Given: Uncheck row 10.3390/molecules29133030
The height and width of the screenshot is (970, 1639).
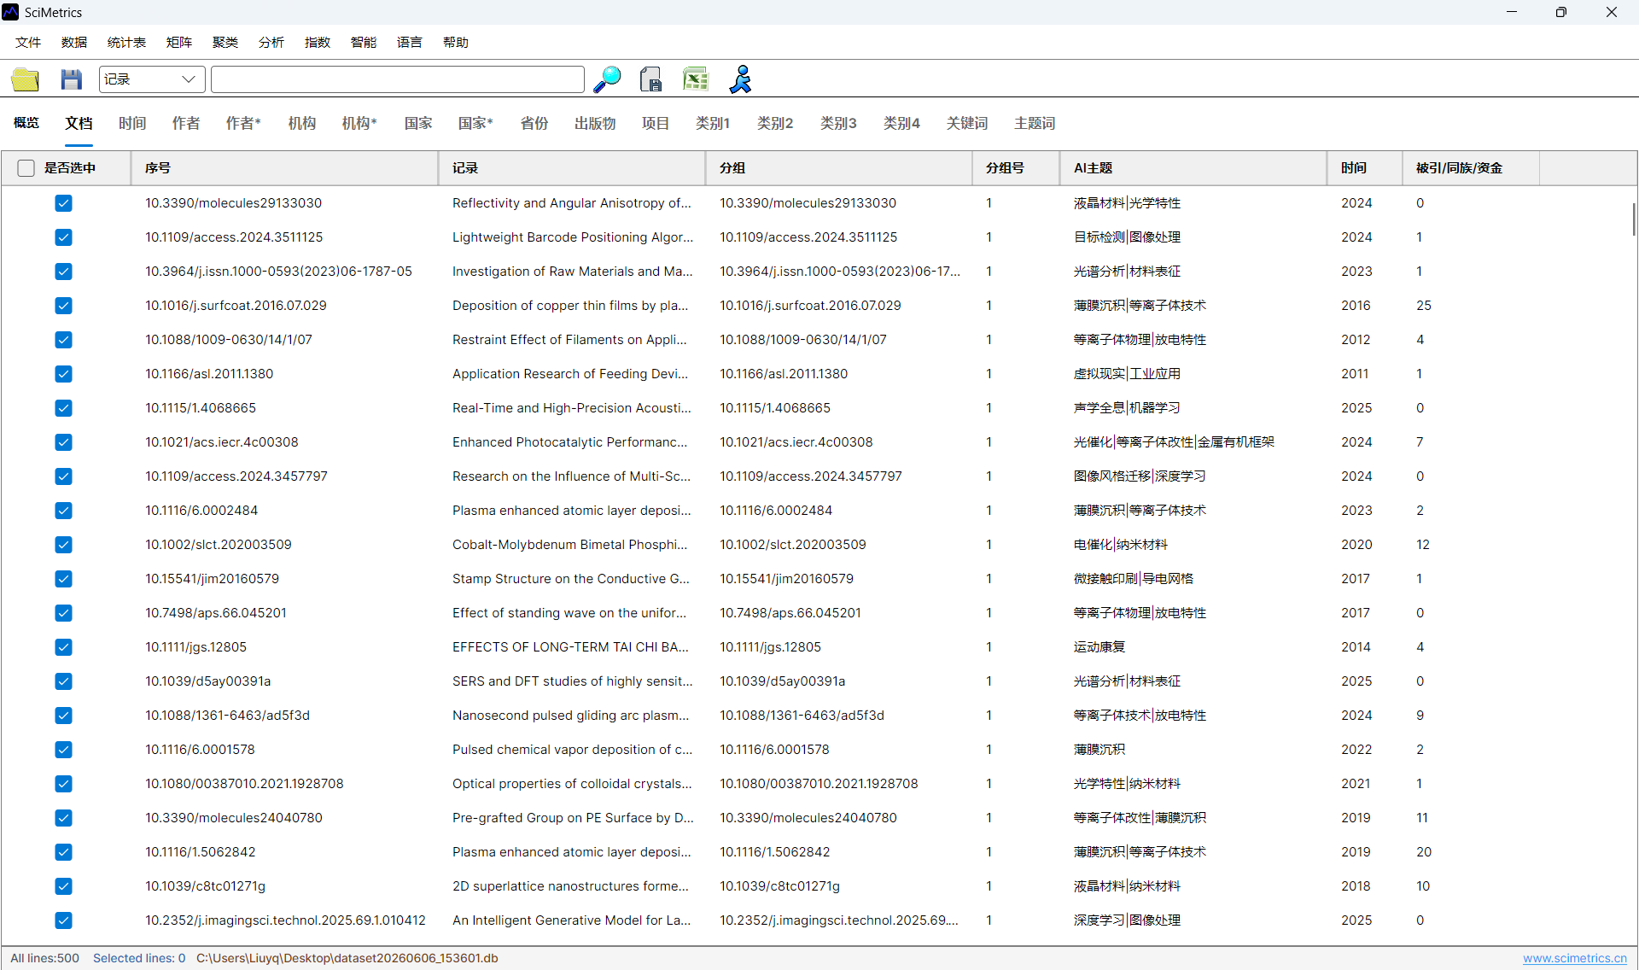Looking at the screenshot, I should pos(63,203).
